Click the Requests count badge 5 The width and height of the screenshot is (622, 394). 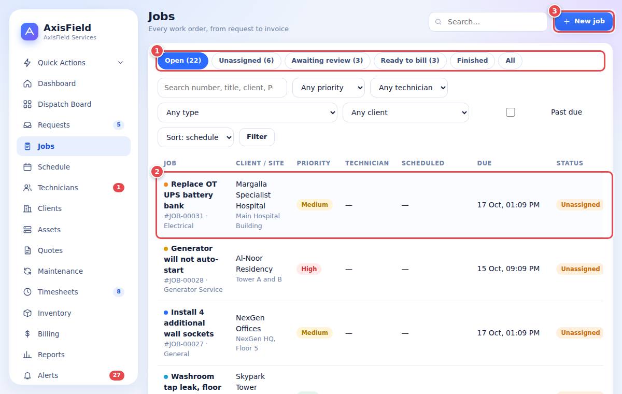(119, 125)
